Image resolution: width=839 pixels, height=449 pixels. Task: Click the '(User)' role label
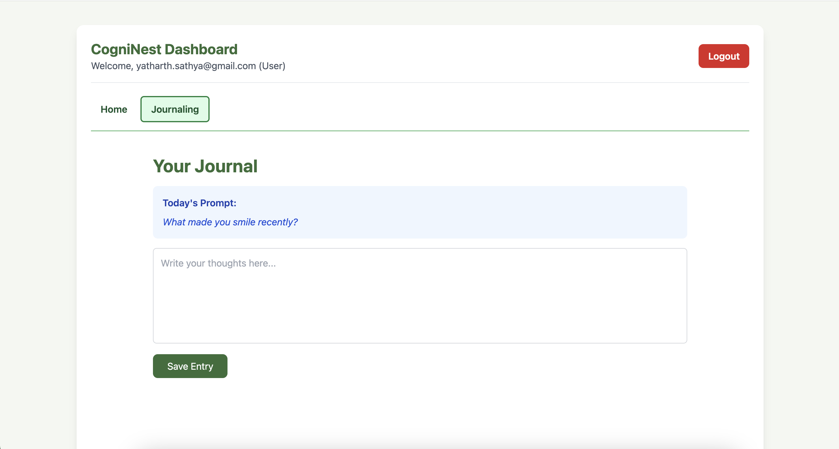tap(272, 66)
